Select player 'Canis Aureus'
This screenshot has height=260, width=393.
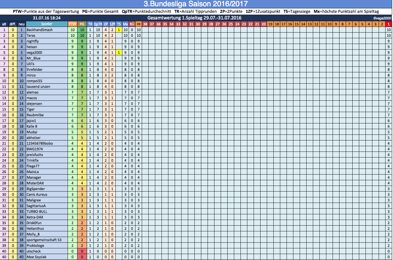pyautogui.click(x=37, y=195)
